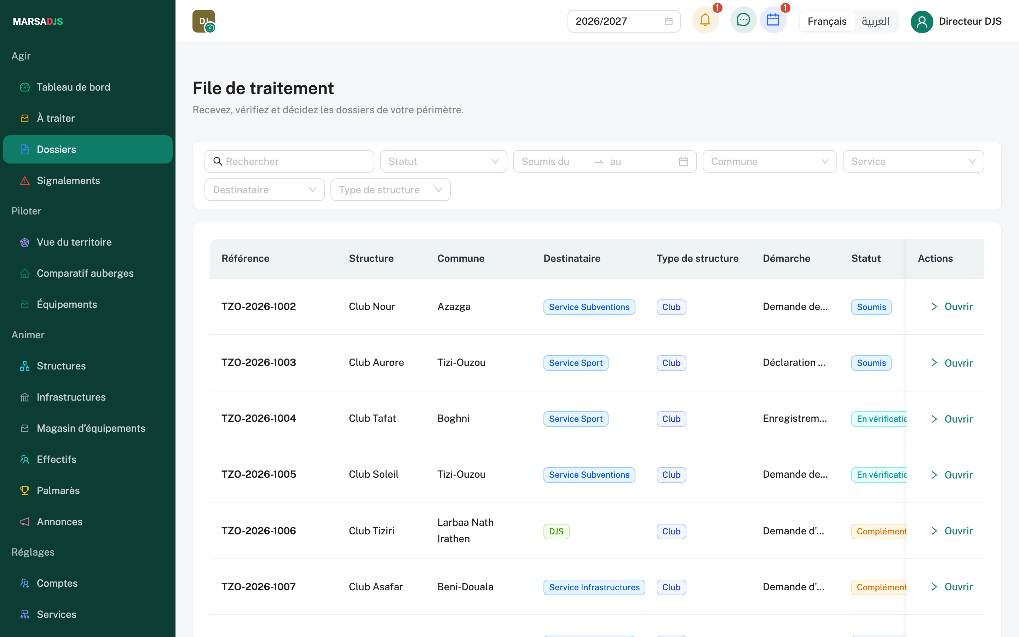Viewport: 1019px width, 637px height.
Task: Click the Annonces megaphone icon
Action: (25, 522)
